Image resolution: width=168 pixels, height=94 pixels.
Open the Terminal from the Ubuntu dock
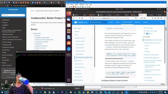pos(69,55)
